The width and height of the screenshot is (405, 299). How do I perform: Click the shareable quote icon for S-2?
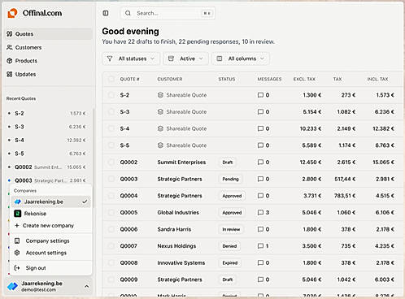pos(160,95)
